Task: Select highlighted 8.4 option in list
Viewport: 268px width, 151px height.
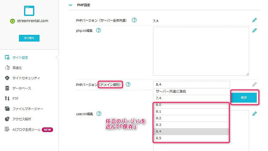Action: coord(191,131)
